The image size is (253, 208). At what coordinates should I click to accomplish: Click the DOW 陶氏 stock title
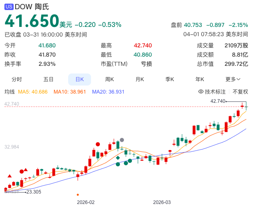click(32, 7)
